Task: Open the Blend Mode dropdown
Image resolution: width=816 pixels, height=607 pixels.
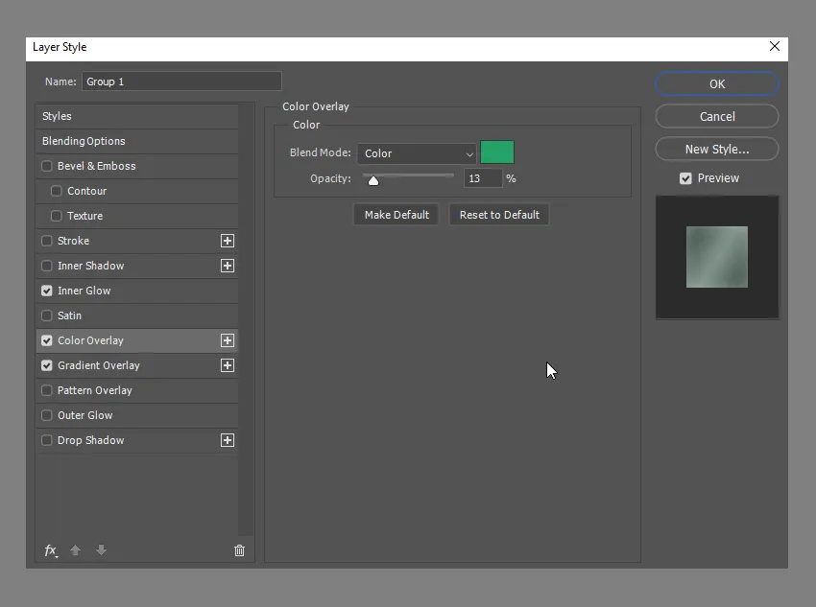Action: 417,153
